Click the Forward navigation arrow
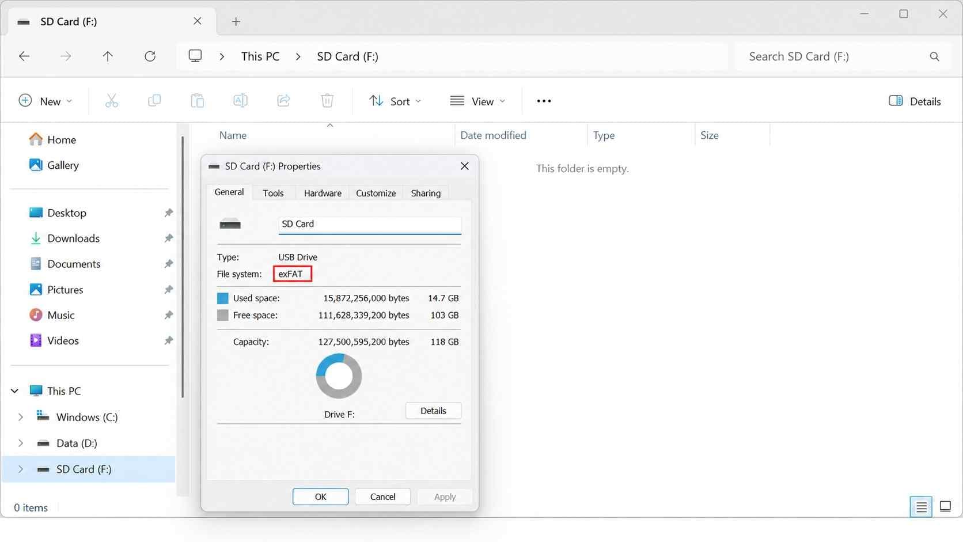This screenshot has width=963, height=542. (66, 56)
